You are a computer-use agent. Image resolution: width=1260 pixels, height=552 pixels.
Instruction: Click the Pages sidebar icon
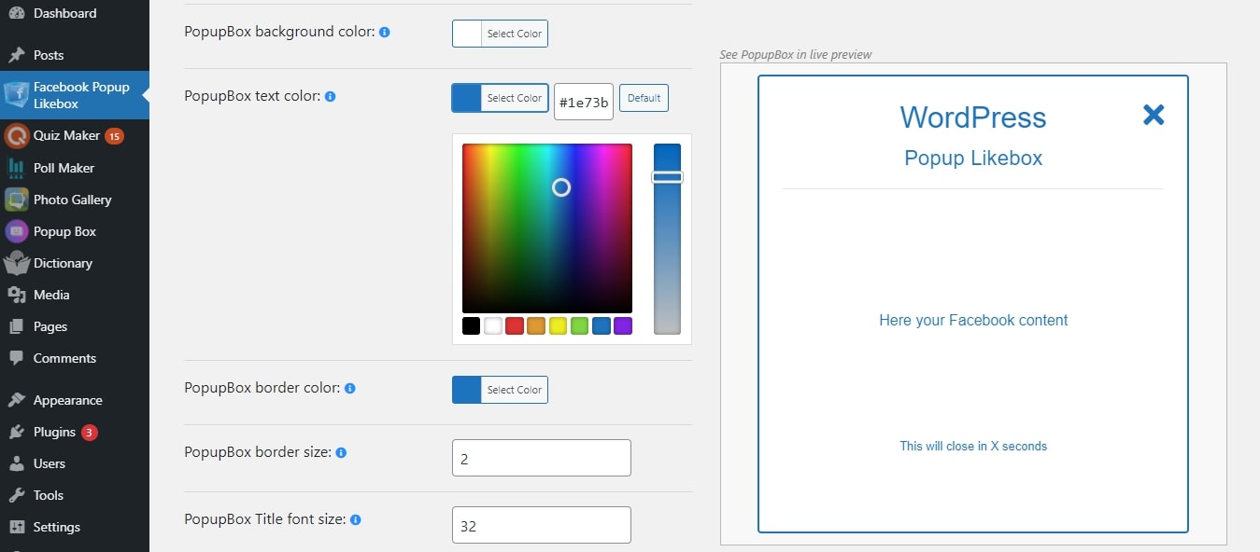pyautogui.click(x=17, y=326)
